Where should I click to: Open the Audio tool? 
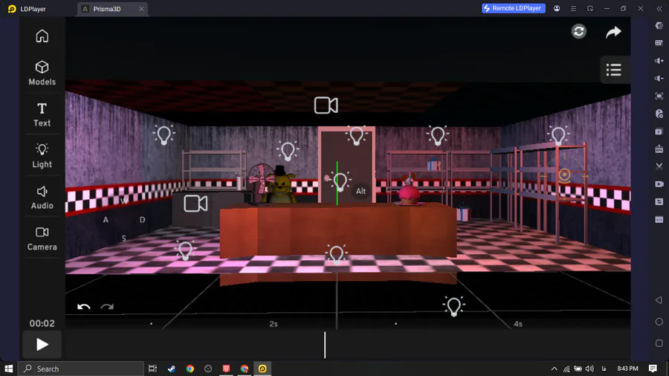[42, 198]
